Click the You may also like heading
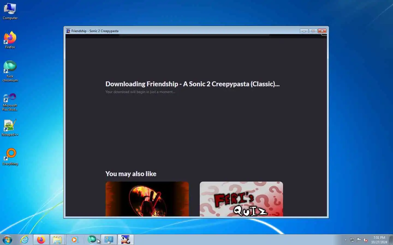Image resolution: width=393 pixels, height=245 pixels. (x=131, y=174)
